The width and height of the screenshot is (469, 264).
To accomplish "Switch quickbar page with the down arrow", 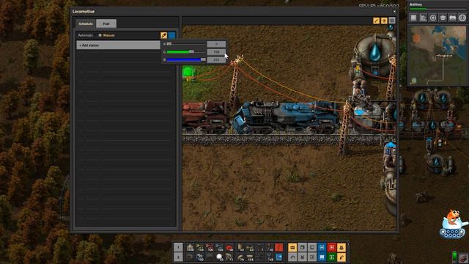I will click(178, 257).
